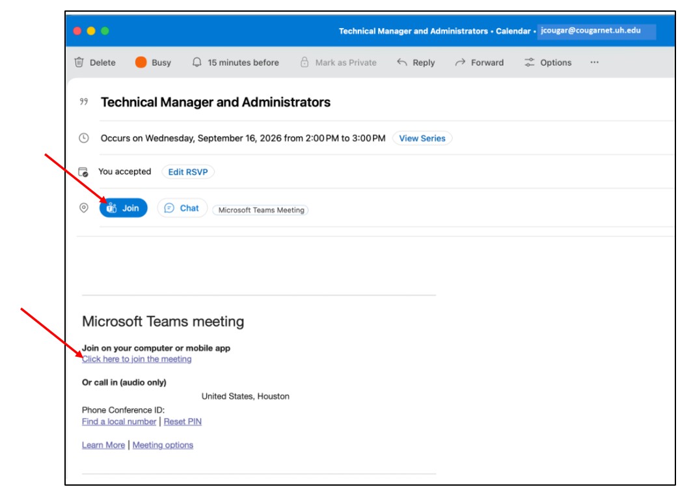Screen dimensions: 678x487
Task: Toggle Mark as Private
Action: point(338,63)
